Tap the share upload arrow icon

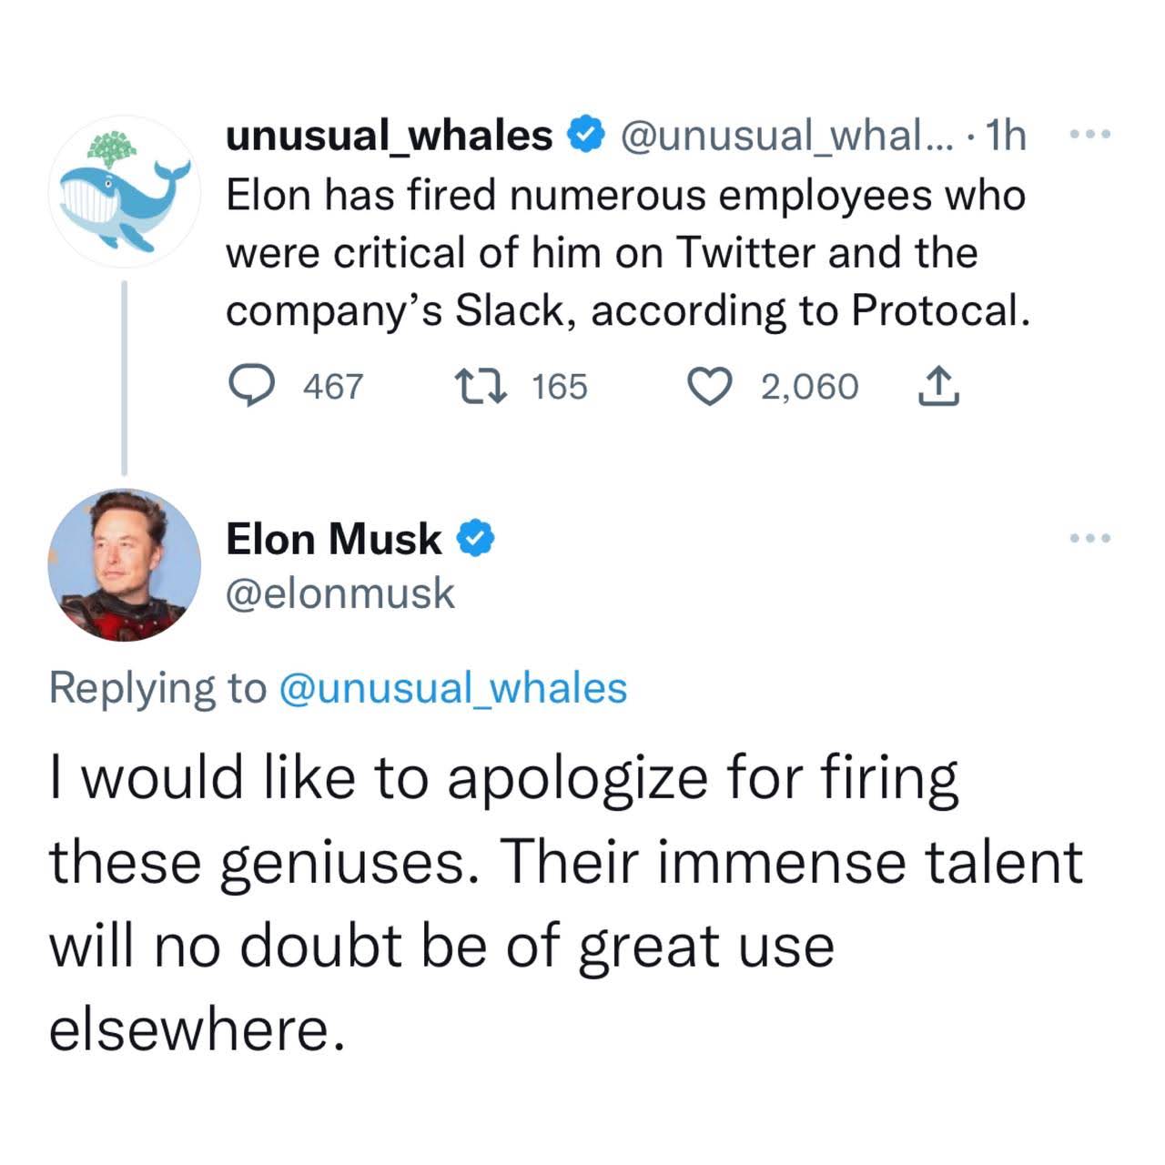[x=937, y=387]
